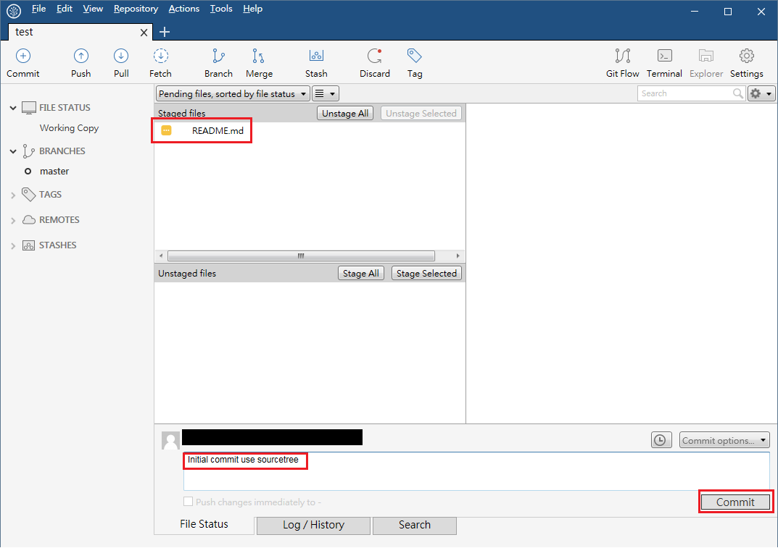778x548 pixels.
Task: Expand the REMOTES section in sidebar
Action: point(13,220)
